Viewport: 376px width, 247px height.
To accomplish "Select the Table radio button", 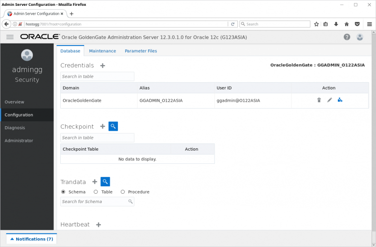I will point(96,192).
